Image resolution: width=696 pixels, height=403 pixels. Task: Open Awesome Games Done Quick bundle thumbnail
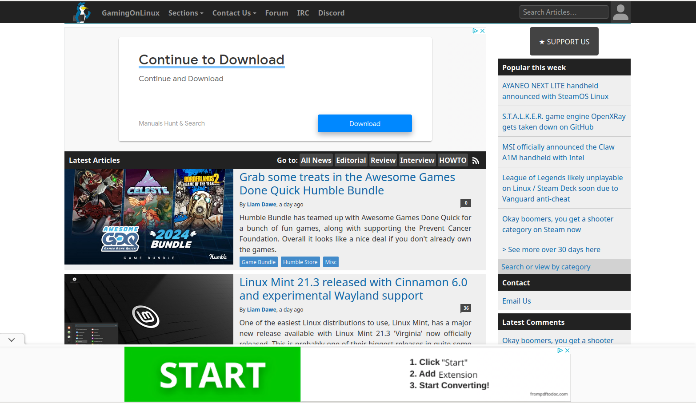coord(149,217)
